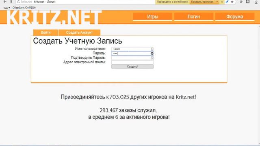Viewport: 260px width, 146px height.
Task: Click the "Пароль" password field
Action: 132,54
